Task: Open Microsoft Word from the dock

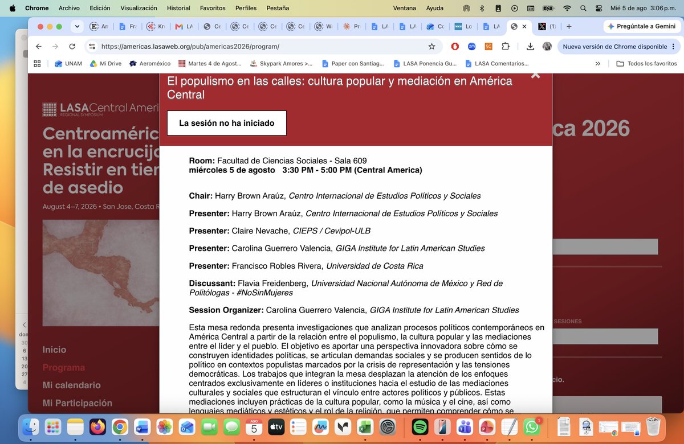Action: pos(142,426)
